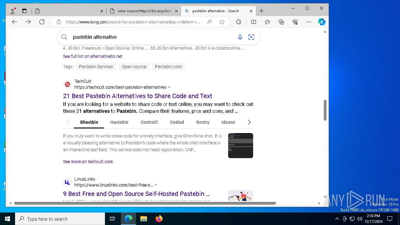Image resolution: width=400 pixels, height=225 pixels.
Task: Open the volume control tray icon
Action: [x=360, y=219]
